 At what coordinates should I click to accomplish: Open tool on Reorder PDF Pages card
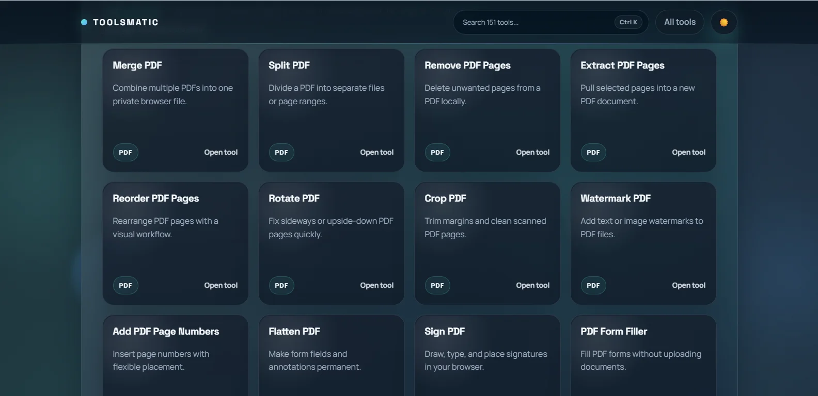pyautogui.click(x=221, y=285)
